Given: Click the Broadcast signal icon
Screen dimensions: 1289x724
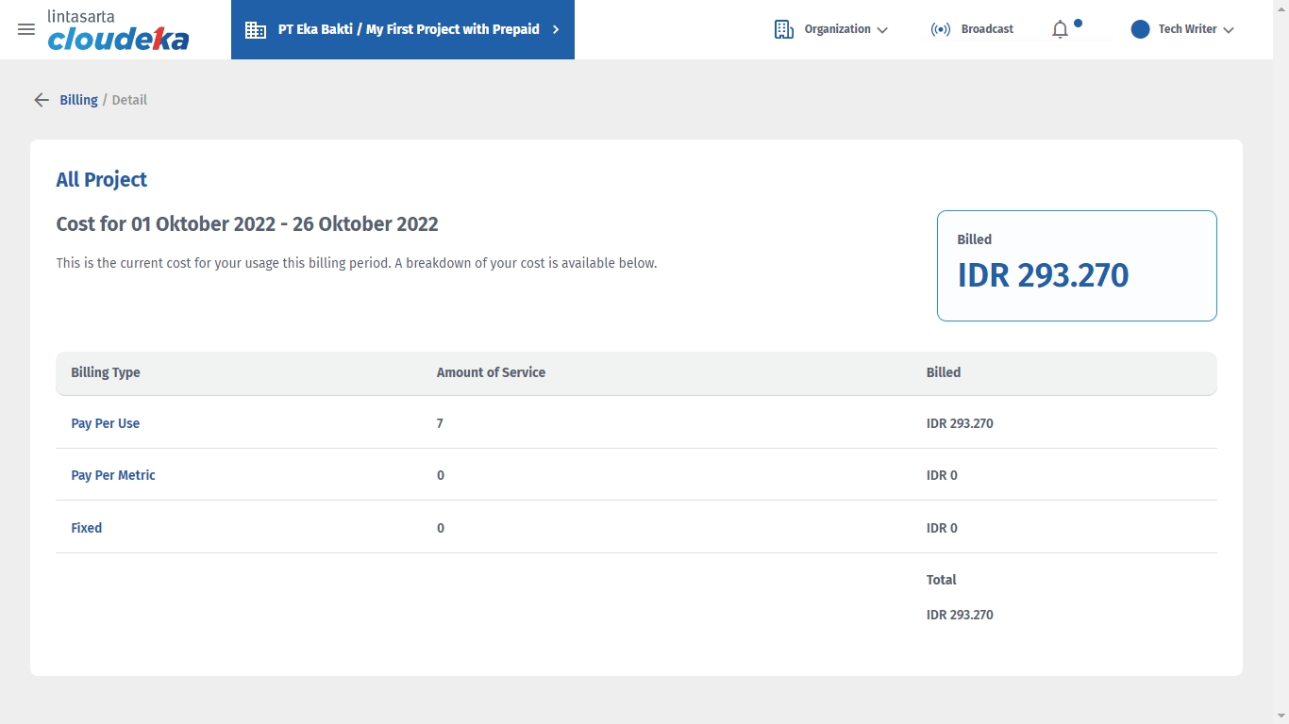Looking at the screenshot, I should [x=940, y=29].
